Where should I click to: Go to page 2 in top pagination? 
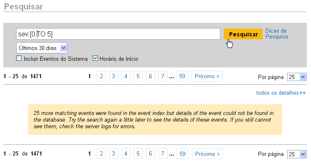pyautogui.click(x=101, y=76)
